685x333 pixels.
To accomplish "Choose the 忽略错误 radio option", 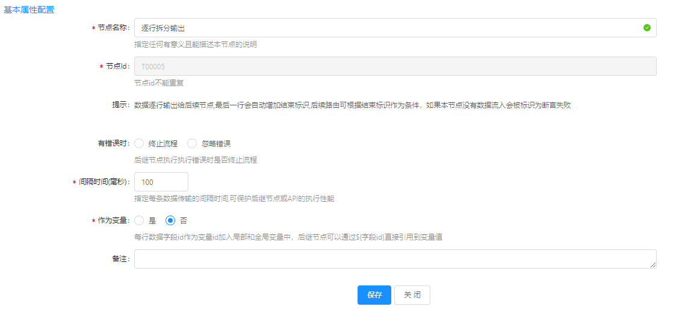I will point(192,143).
